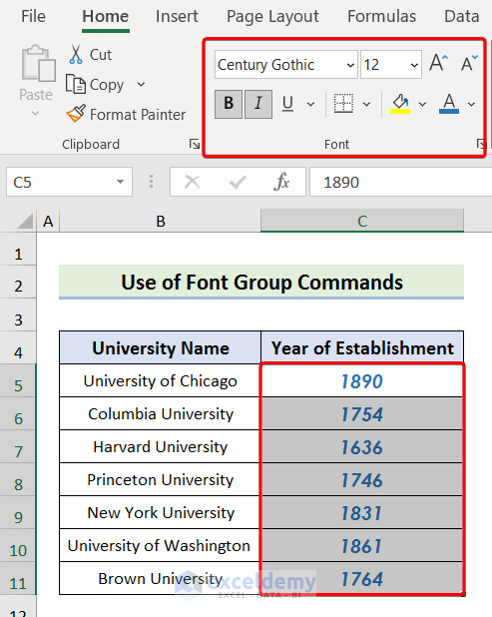Click the Paste clipboard icon
This screenshot has height=617, width=492.
point(39,63)
